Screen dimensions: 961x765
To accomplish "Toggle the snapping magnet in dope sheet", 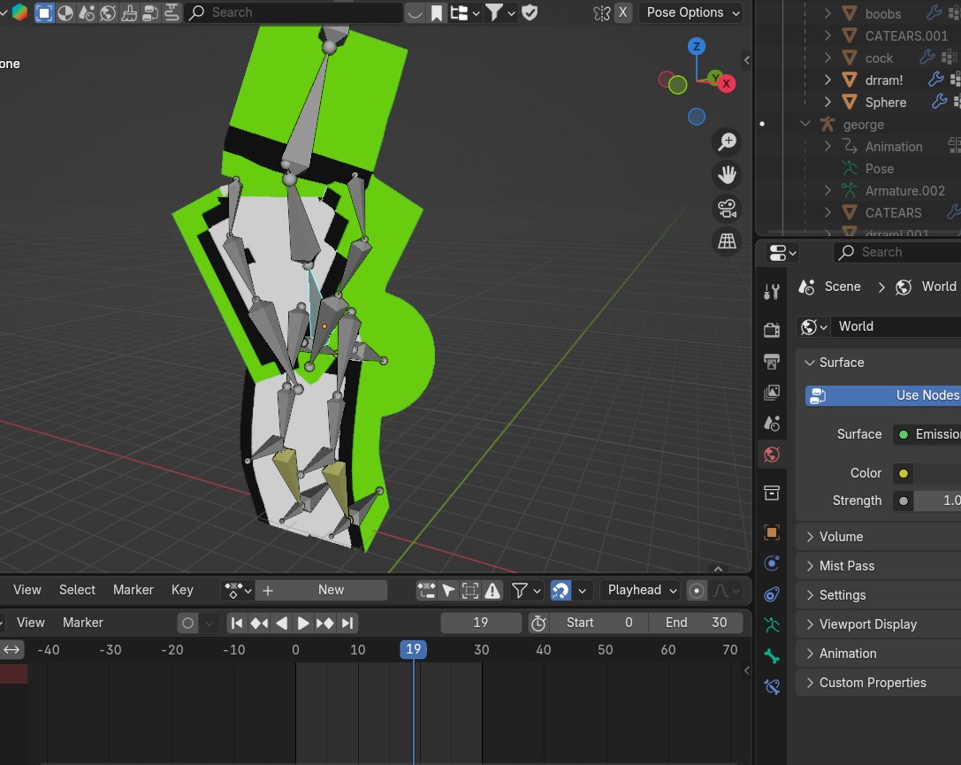I will [x=561, y=590].
